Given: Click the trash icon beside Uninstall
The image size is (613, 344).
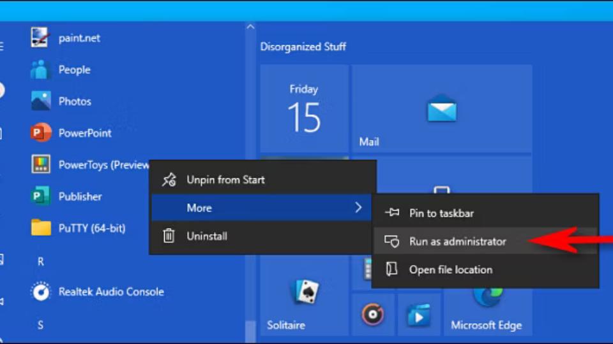Looking at the screenshot, I should pos(169,236).
